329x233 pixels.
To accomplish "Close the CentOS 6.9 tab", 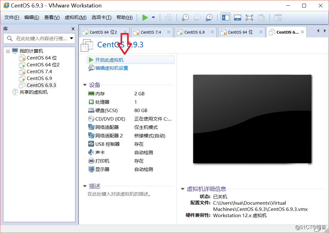I will click(212, 32).
